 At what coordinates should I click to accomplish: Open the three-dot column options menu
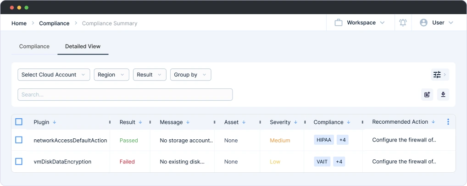pos(448,122)
